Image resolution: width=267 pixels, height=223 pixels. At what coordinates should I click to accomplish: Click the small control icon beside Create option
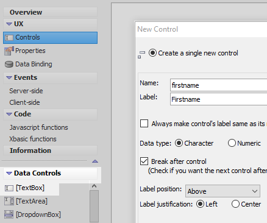coord(141,55)
